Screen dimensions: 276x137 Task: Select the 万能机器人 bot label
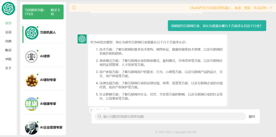pos(48,32)
